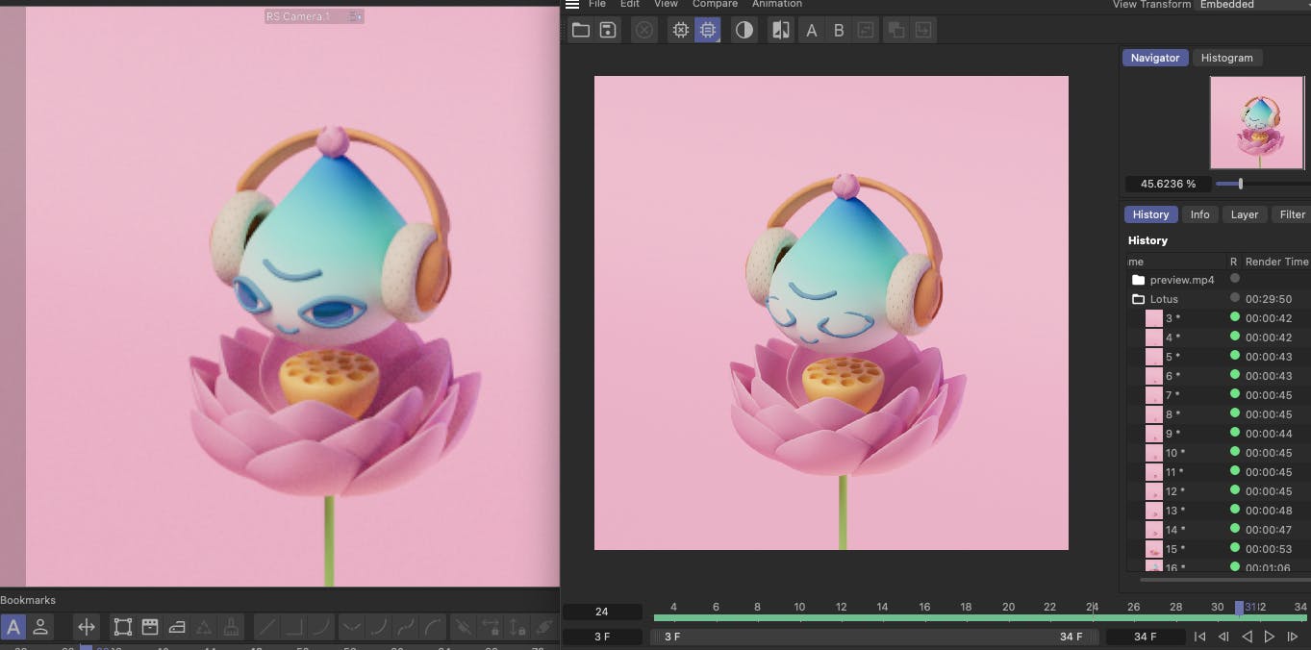Click the frame range bar between 3 F and 34 F
Image resolution: width=1311 pixels, height=650 pixels.
pos(873,637)
